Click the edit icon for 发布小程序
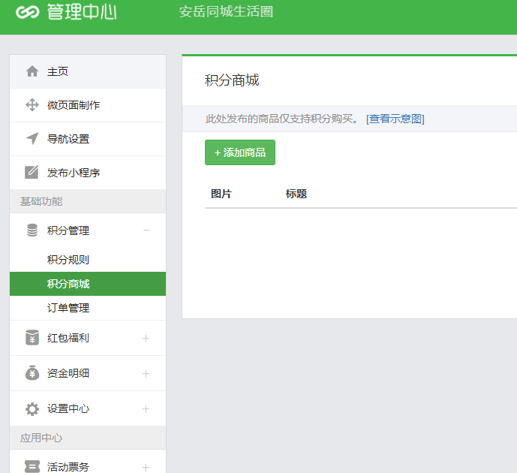The image size is (517, 473). (32, 173)
